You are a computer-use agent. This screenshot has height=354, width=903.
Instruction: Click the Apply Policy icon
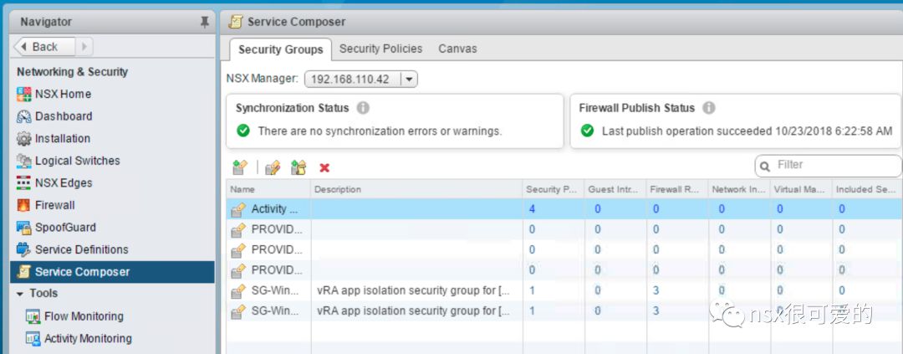tap(298, 167)
